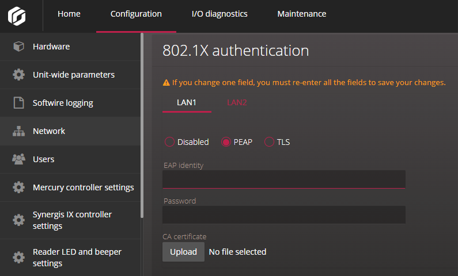Click into the Password field
The image size is (458, 276).
coord(284,215)
